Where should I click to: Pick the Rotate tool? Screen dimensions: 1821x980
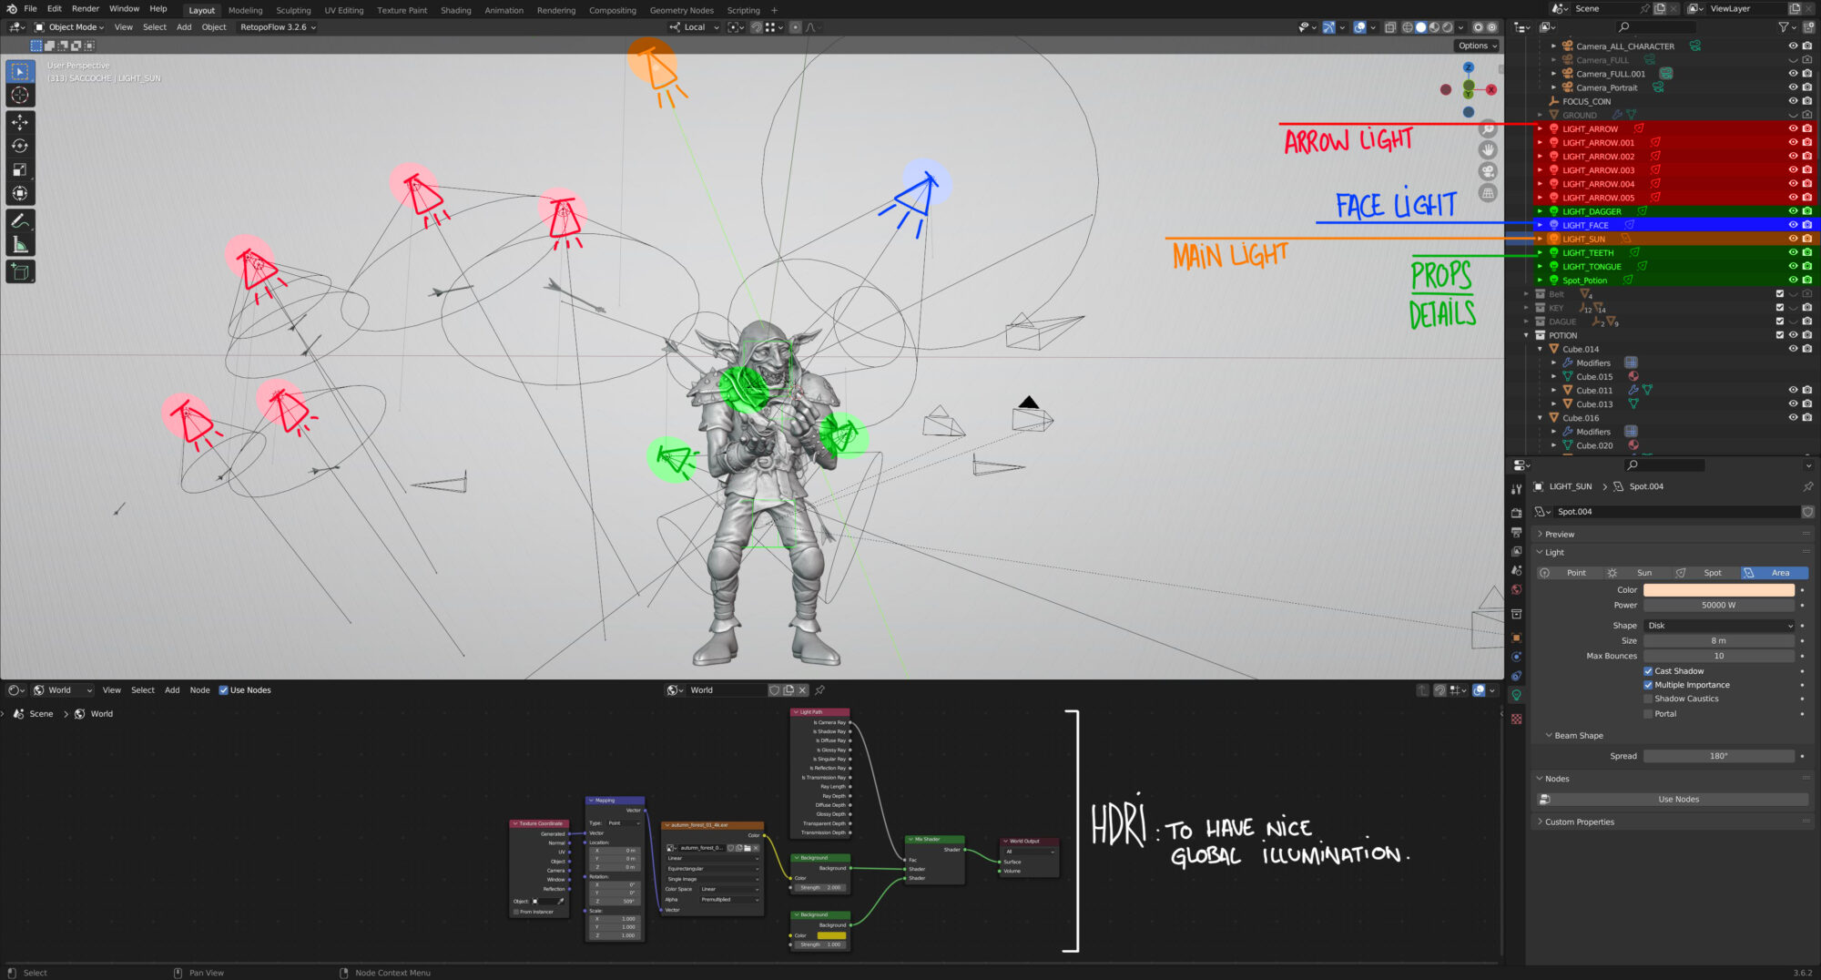(20, 146)
